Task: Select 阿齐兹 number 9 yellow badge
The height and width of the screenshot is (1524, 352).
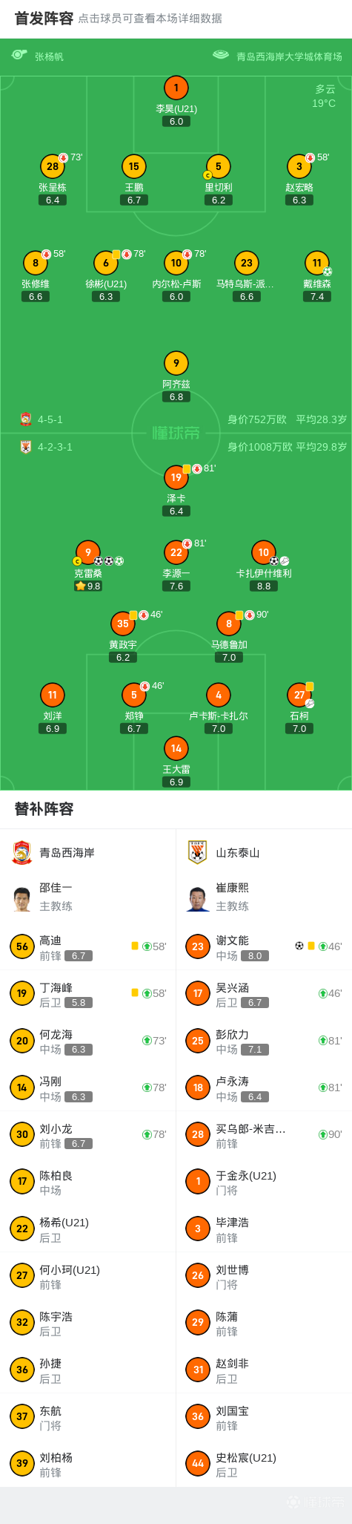Action: [x=176, y=363]
